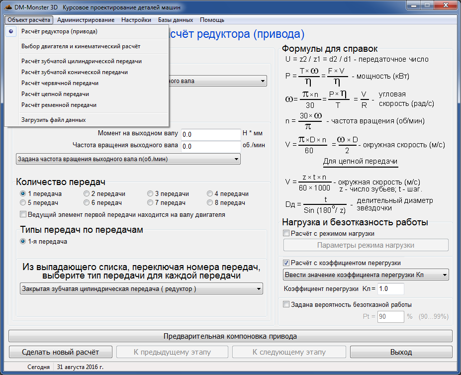Click Для цепной передачи underlined heading
Screen dimensions: 461x375
pos(360,161)
